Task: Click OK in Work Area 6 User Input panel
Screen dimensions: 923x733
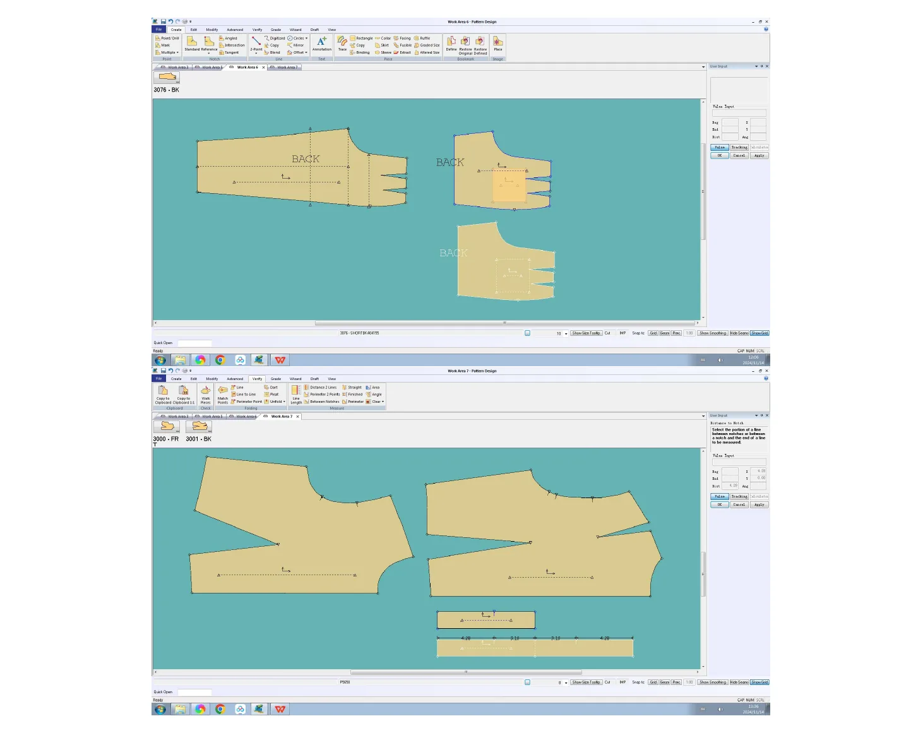Action: click(720, 155)
